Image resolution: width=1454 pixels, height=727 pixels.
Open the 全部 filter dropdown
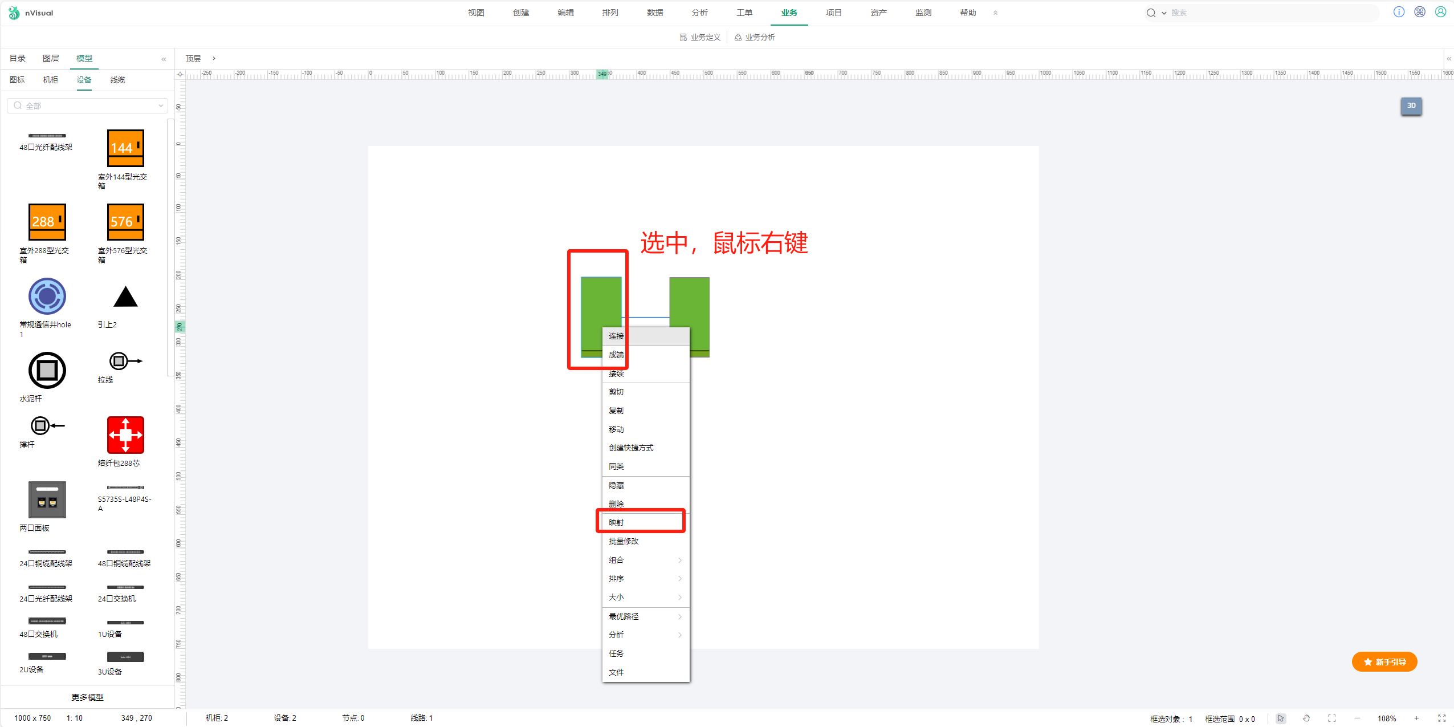pyautogui.click(x=87, y=105)
